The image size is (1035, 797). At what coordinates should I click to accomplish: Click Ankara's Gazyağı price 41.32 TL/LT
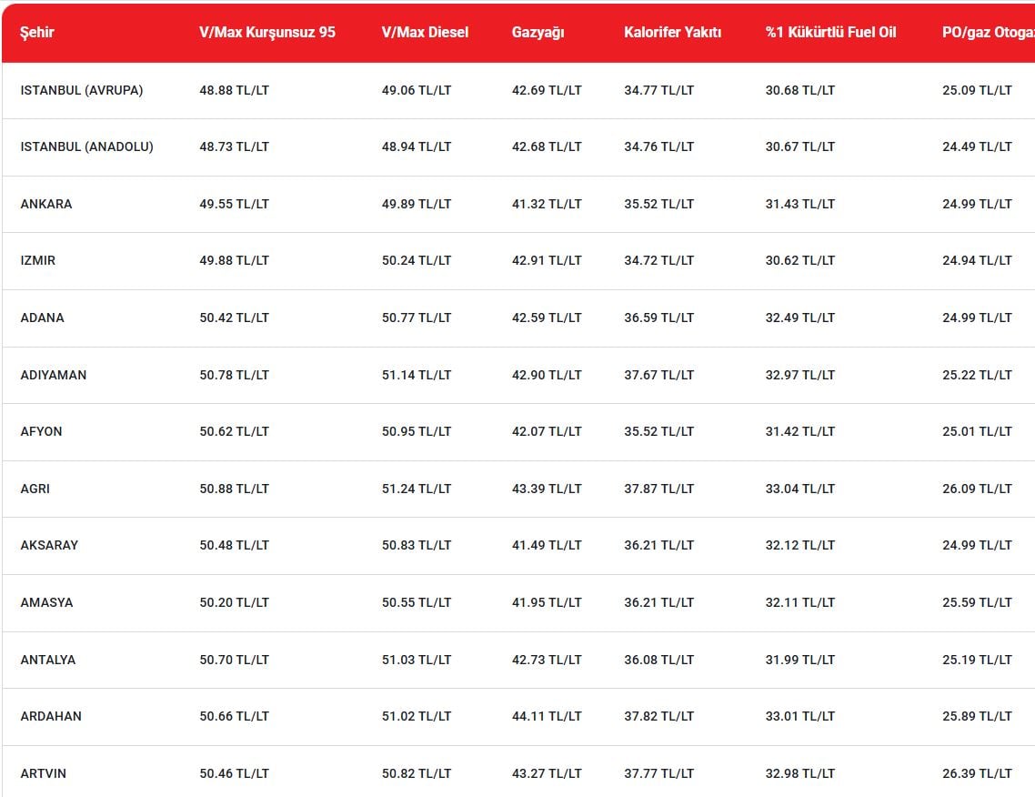tap(548, 204)
